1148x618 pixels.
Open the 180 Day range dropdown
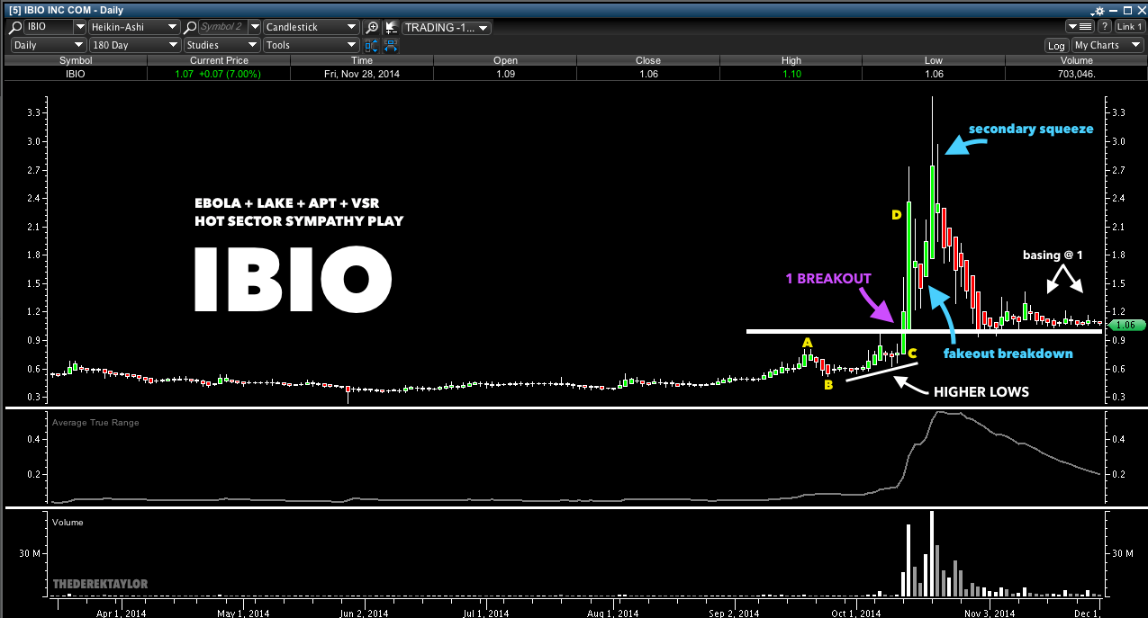135,45
